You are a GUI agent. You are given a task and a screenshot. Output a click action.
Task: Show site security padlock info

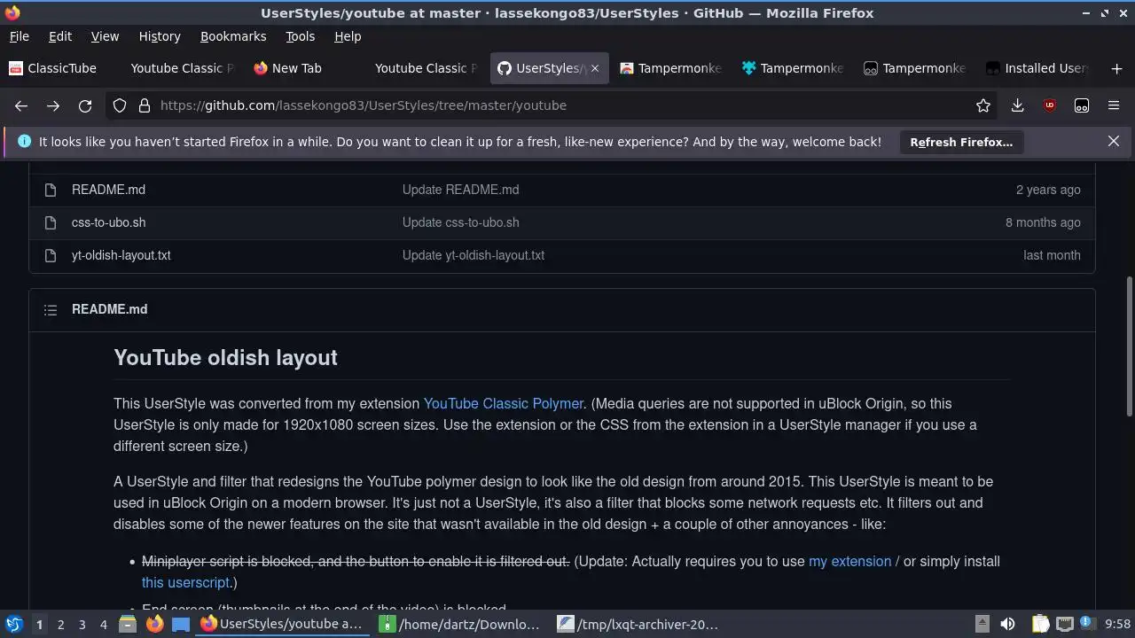[145, 105]
